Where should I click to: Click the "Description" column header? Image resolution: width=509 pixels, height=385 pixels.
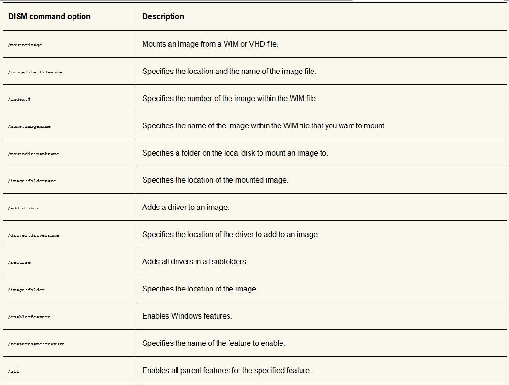(x=163, y=16)
